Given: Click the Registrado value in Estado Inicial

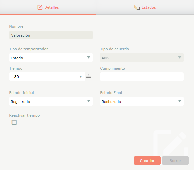Looking at the screenshot, I should coord(20,102).
